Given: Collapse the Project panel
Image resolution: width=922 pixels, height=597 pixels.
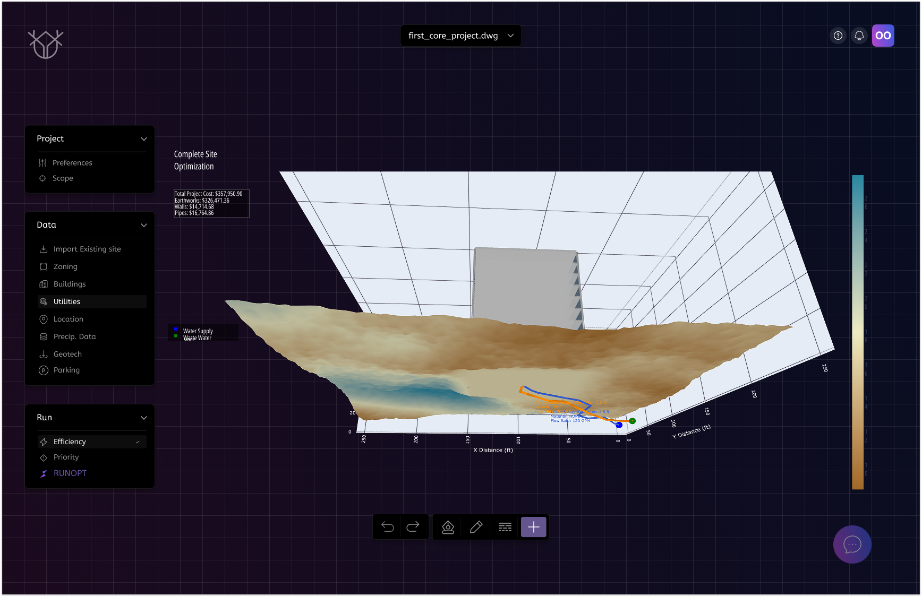Looking at the screenshot, I should coord(143,139).
